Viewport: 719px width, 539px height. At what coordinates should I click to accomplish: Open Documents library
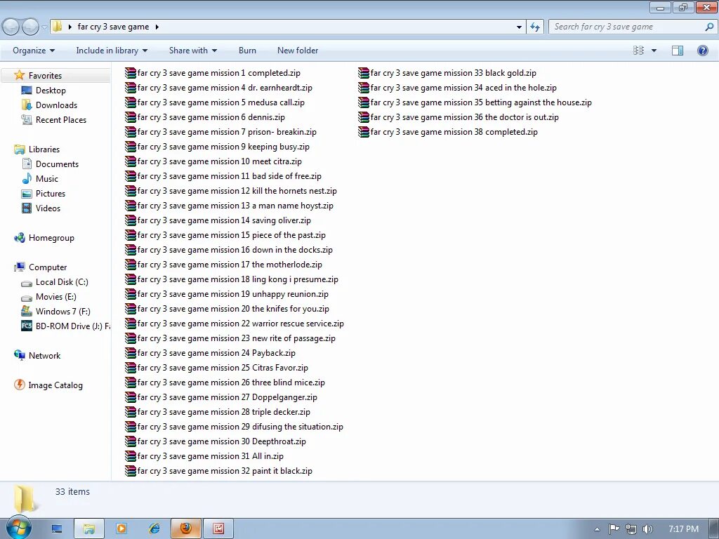click(x=57, y=164)
